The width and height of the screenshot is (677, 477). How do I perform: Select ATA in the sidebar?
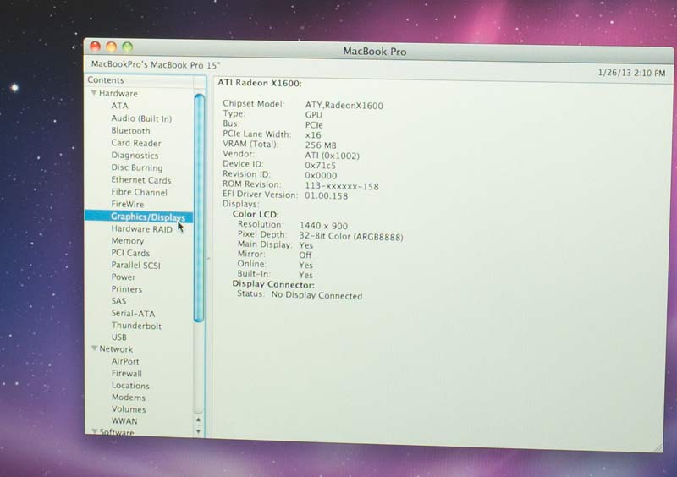point(119,106)
